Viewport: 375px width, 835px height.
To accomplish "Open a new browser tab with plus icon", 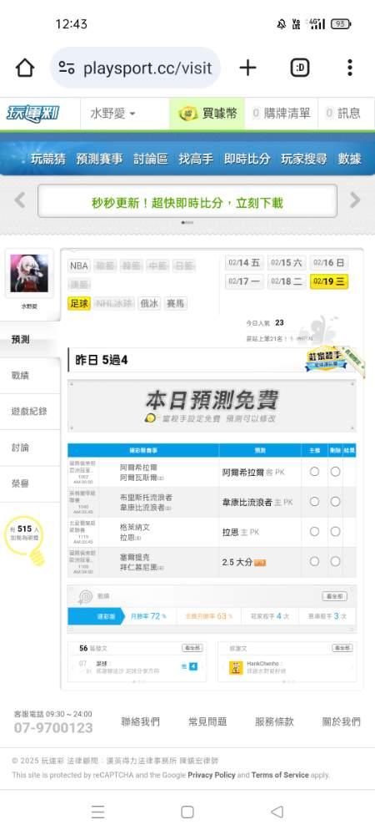I will [247, 68].
